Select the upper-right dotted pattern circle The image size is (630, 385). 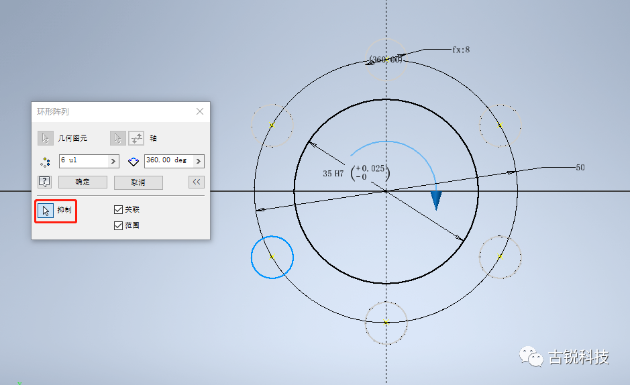click(501, 125)
